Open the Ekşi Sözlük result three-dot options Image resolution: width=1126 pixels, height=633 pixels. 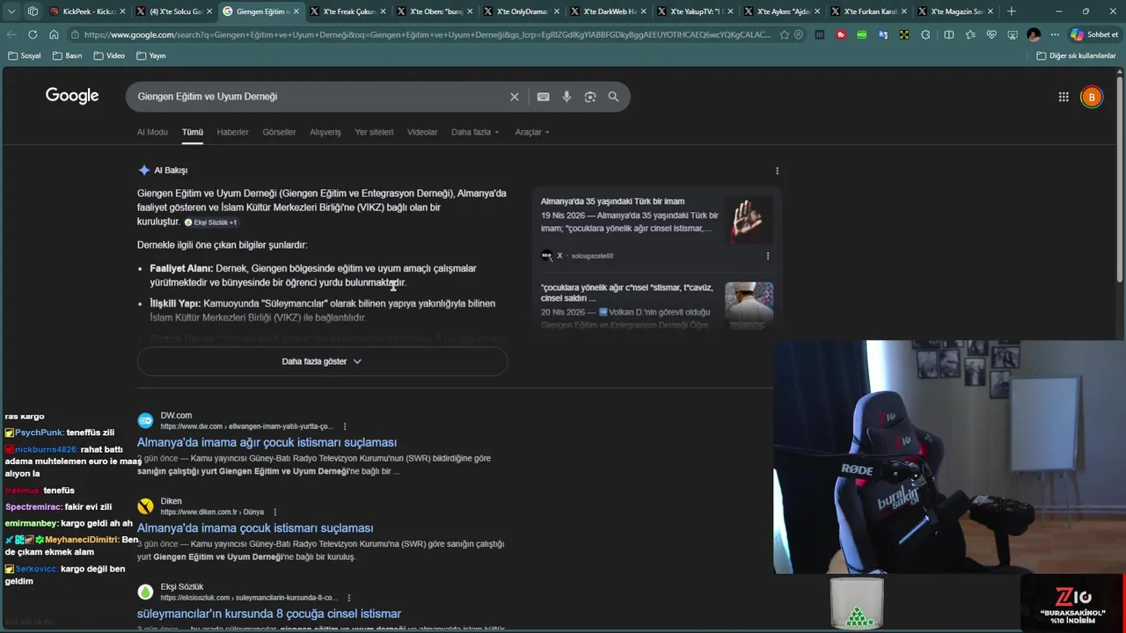(x=349, y=598)
